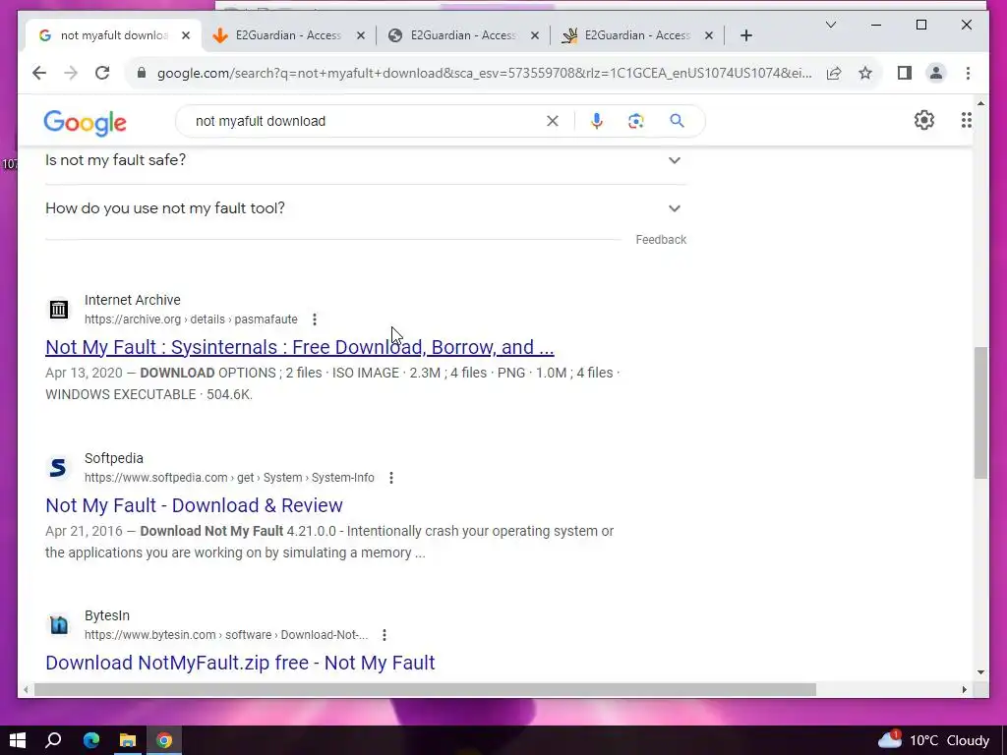View site information lock icon
Screen dimensions: 1007x755
point(142,73)
